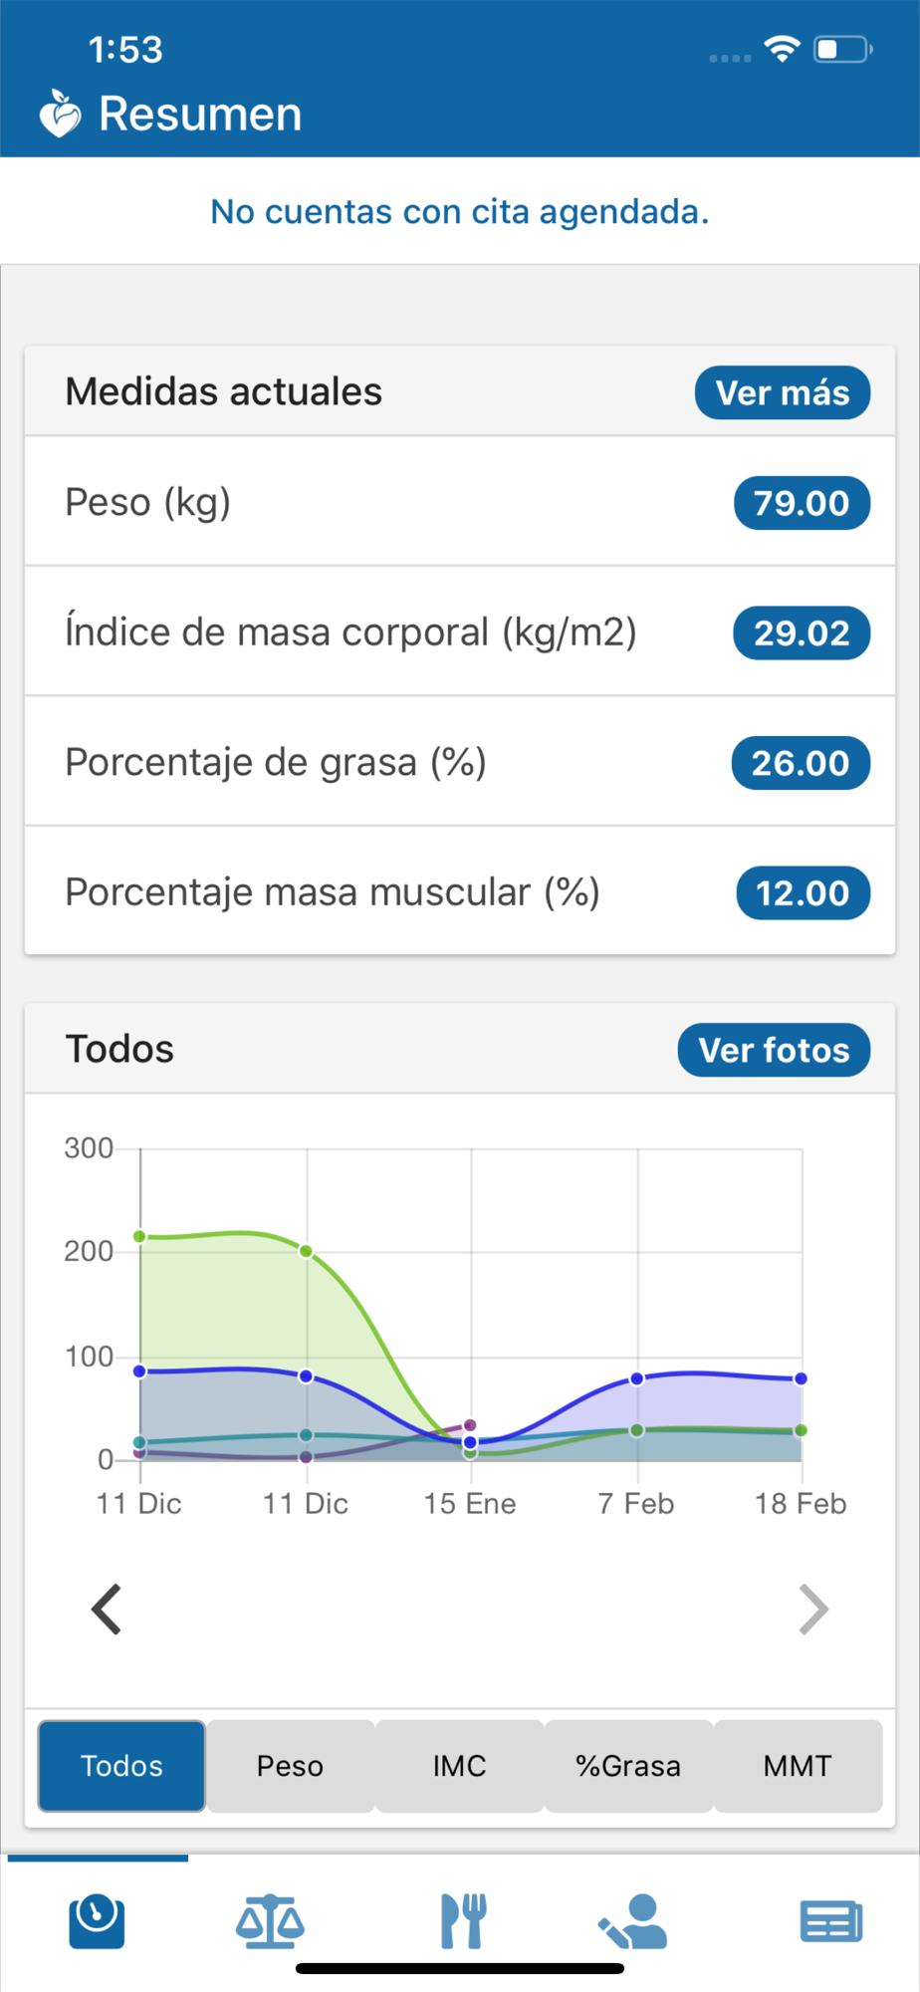Open the fork and knife meal plan tab
The height and width of the screenshot is (1992, 920).
[462, 1921]
